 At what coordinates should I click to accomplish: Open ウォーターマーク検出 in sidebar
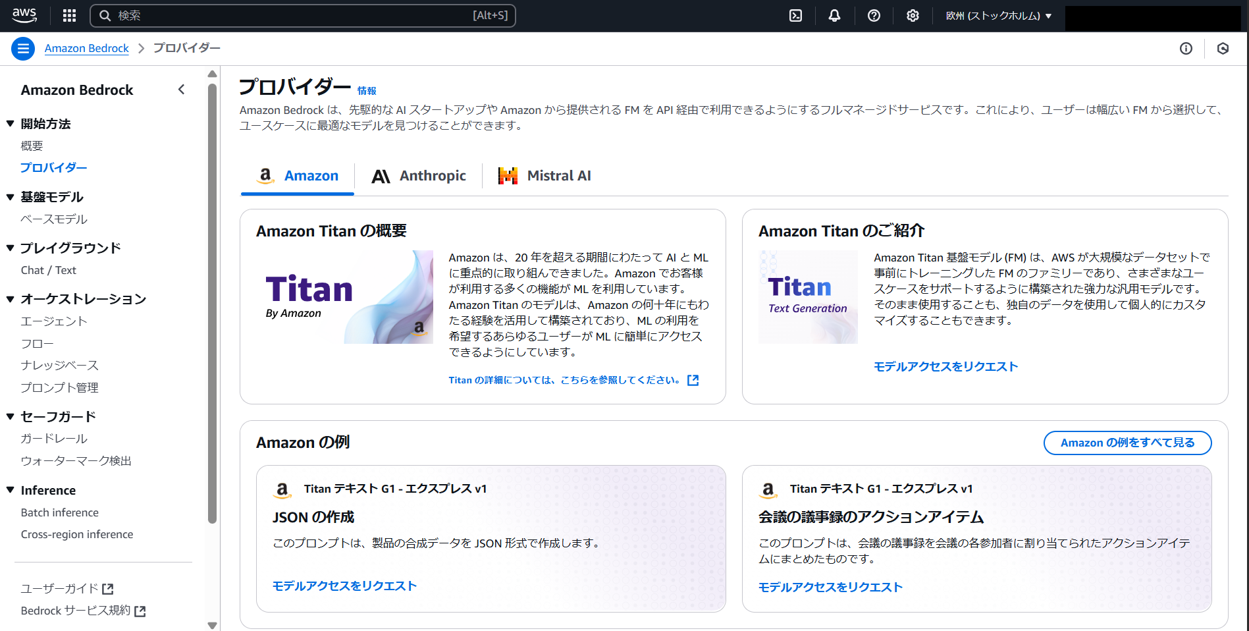[76, 461]
